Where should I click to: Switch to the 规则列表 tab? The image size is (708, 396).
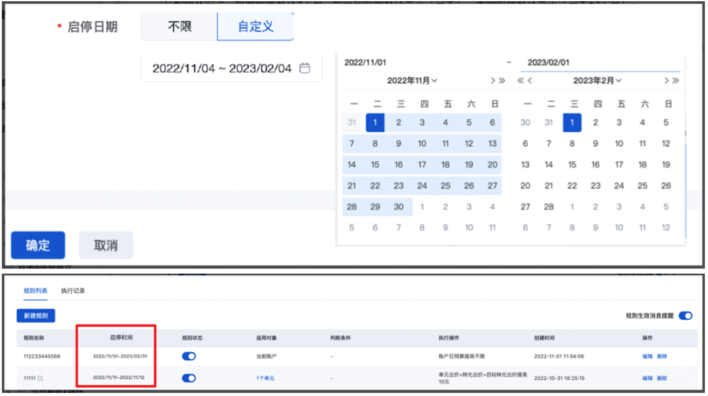[35, 291]
